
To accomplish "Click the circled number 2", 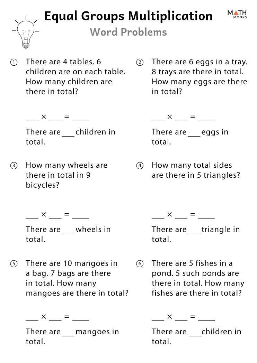I will click(x=140, y=62).
